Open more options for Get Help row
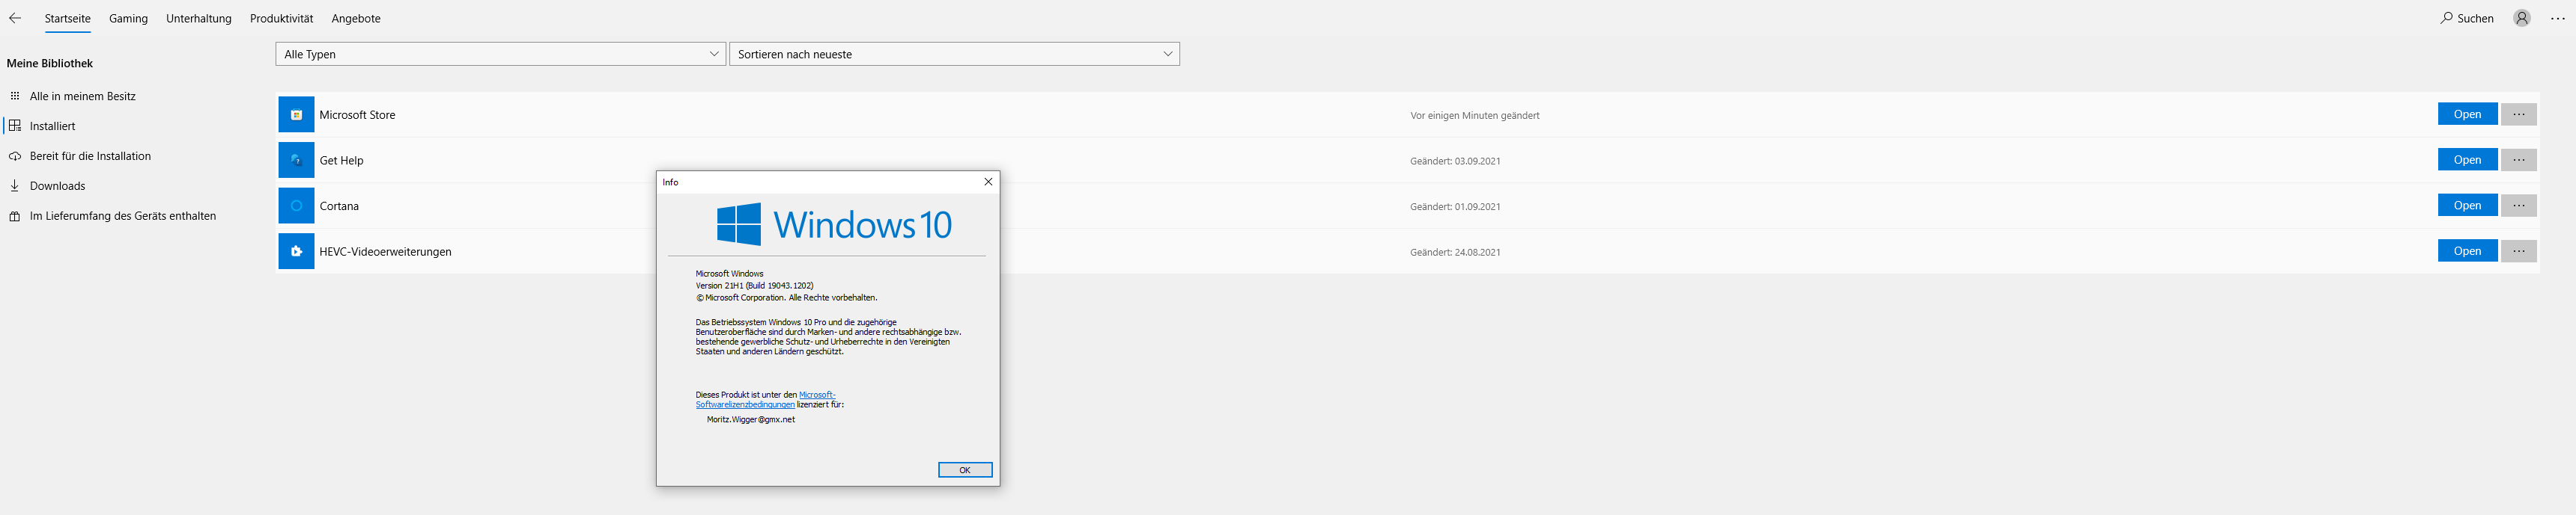This screenshot has height=515, width=2576. click(2519, 160)
